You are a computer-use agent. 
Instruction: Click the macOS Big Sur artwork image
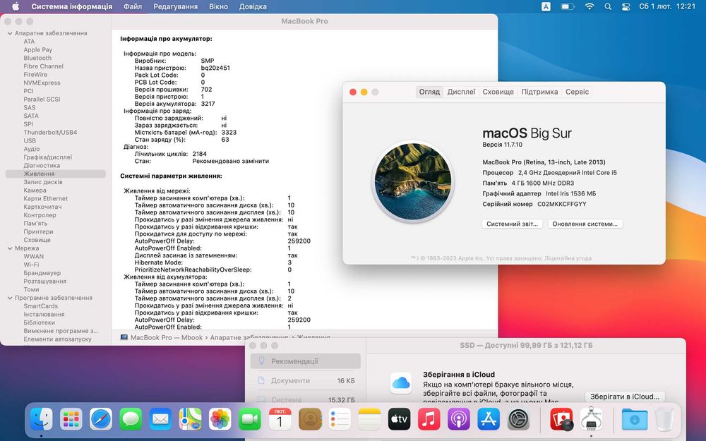(x=413, y=181)
